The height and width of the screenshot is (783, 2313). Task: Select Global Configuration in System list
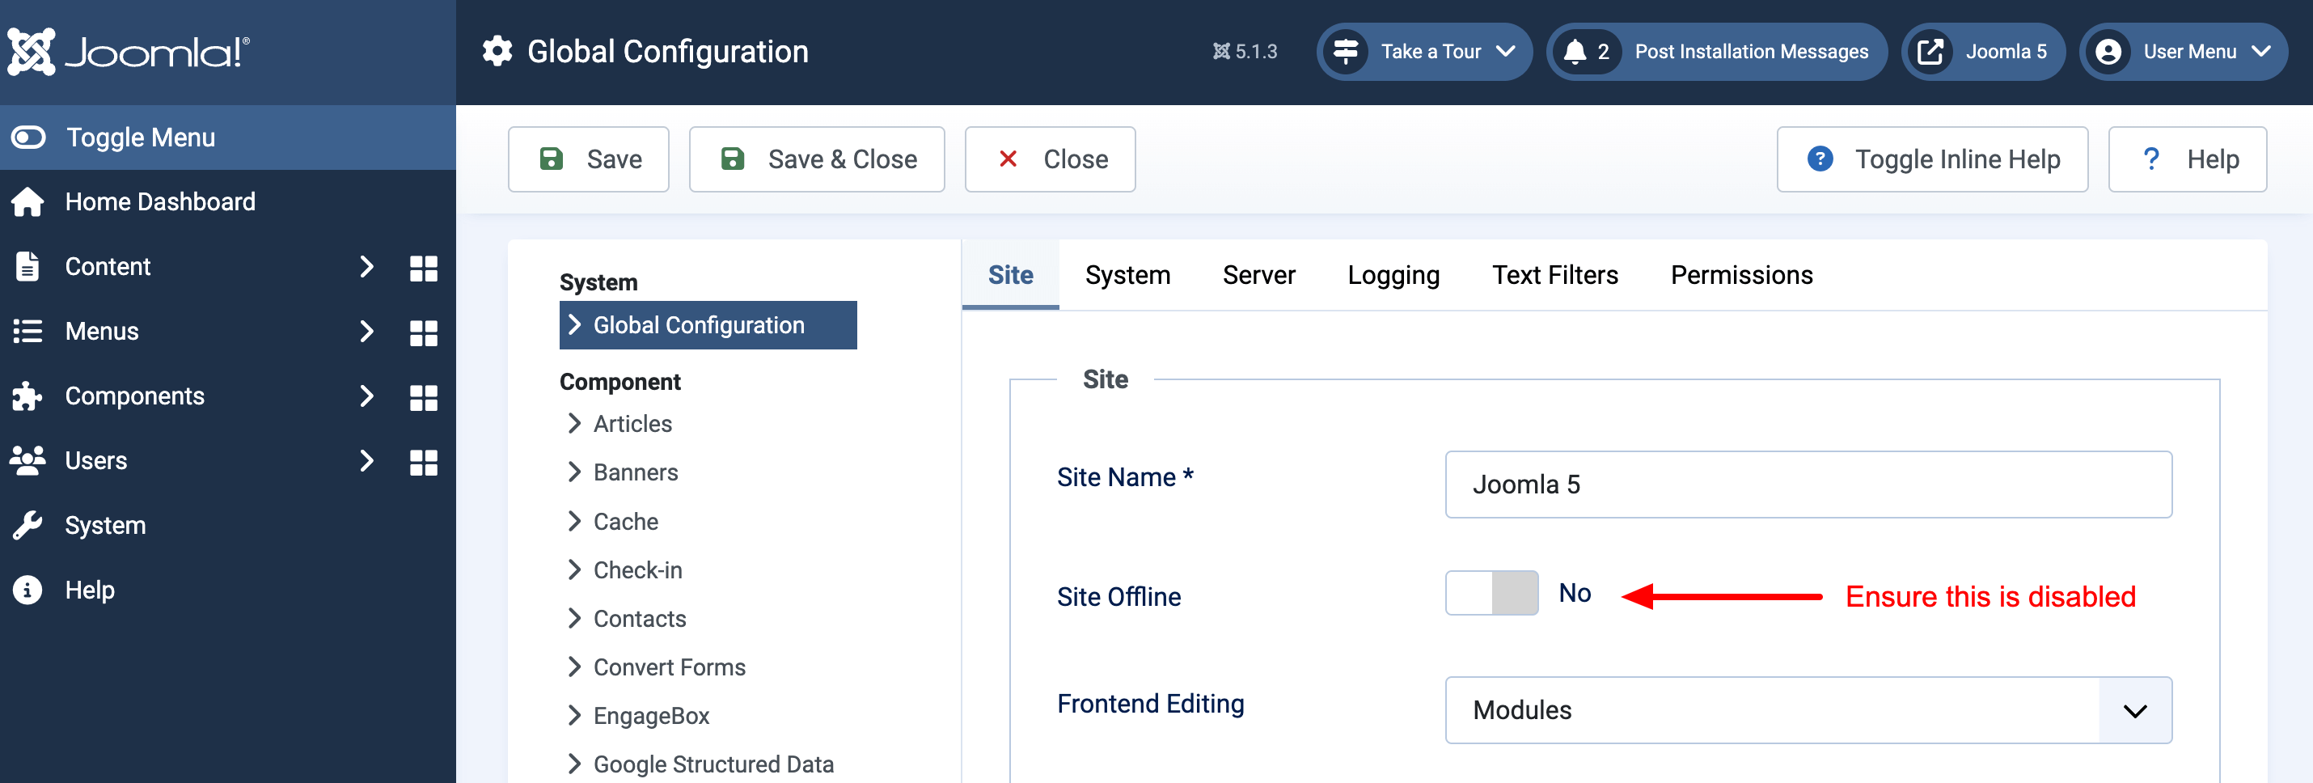(x=708, y=325)
